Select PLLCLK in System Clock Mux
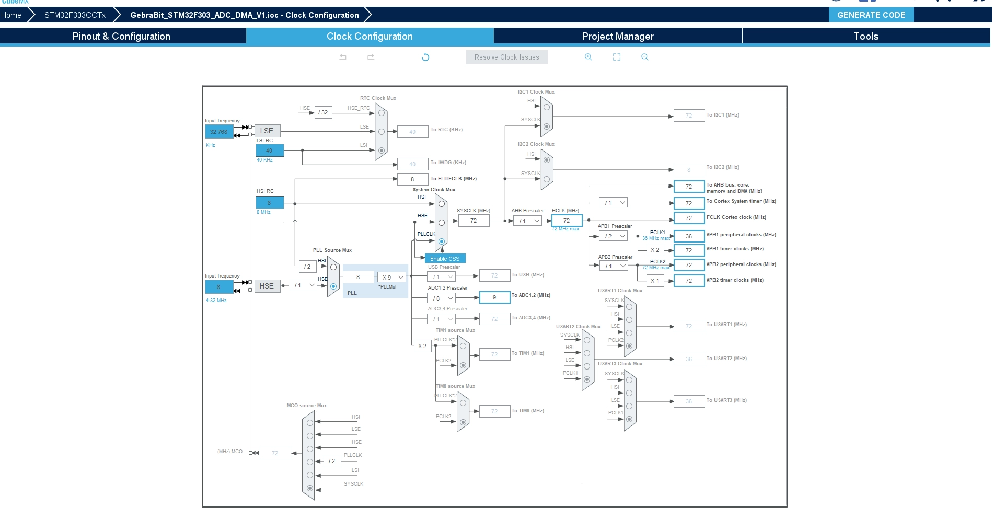992x519 pixels. point(442,241)
